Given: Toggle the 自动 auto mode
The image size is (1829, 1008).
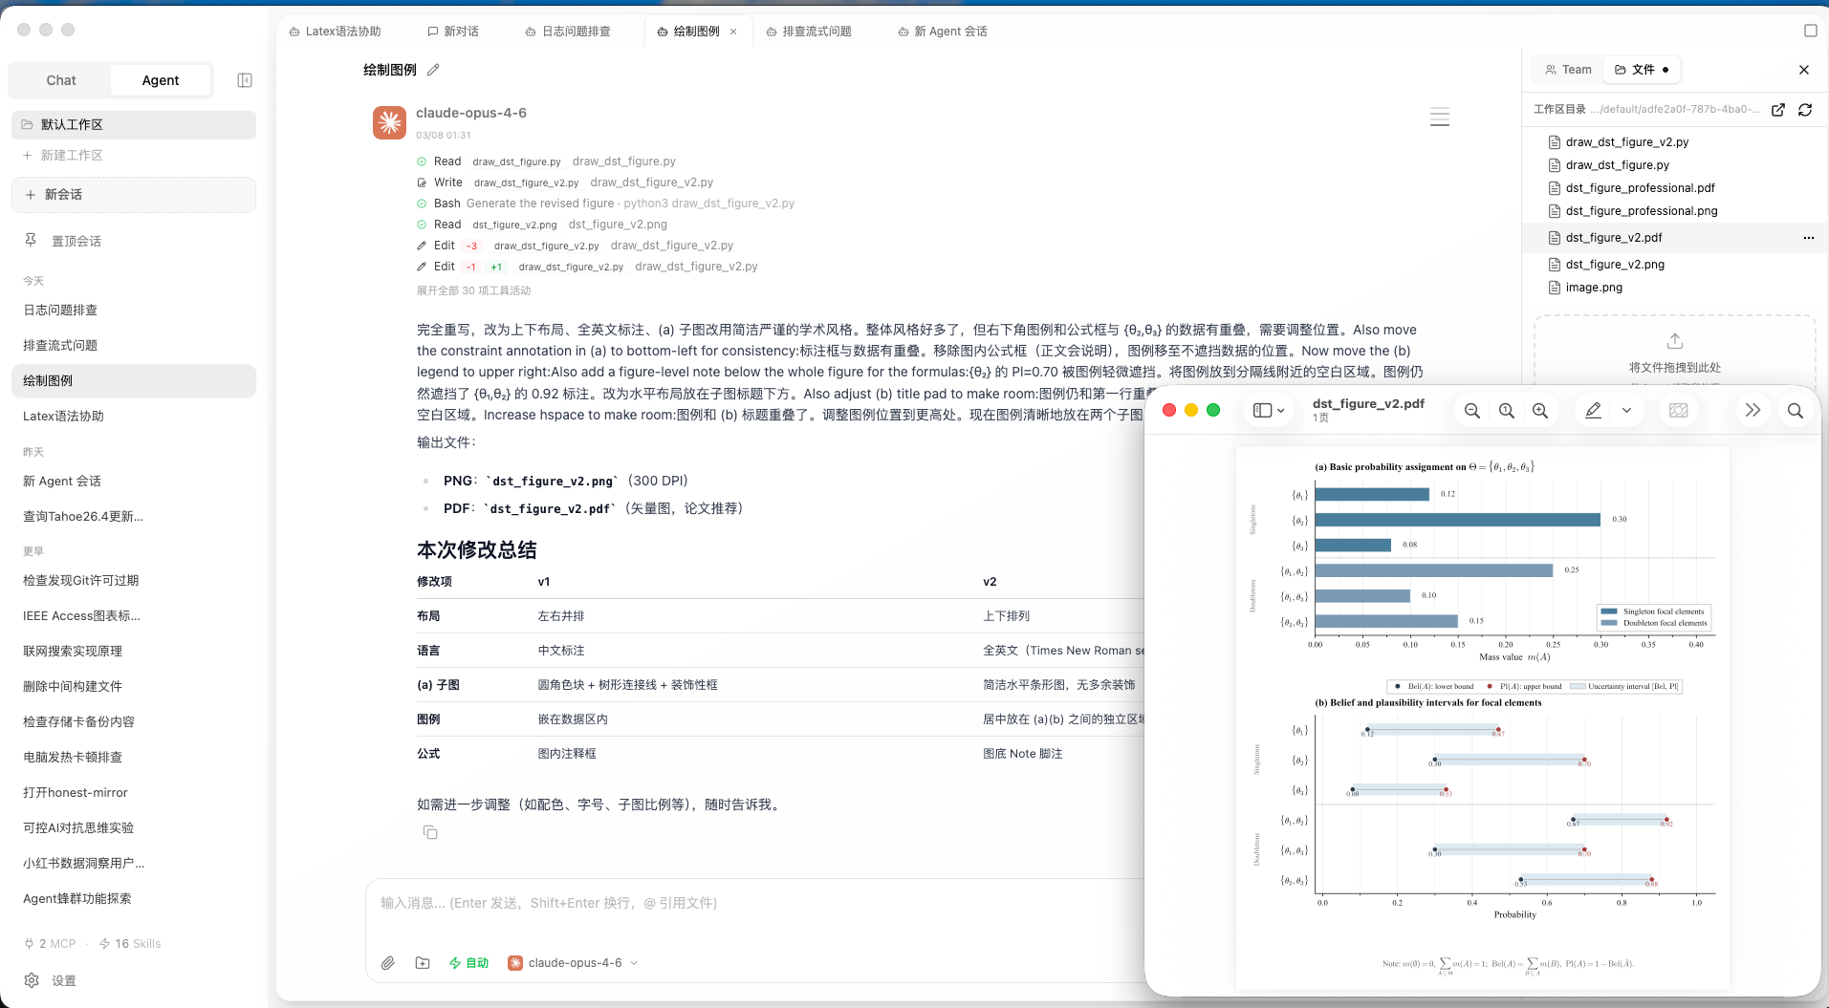Looking at the screenshot, I should (x=468, y=963).
